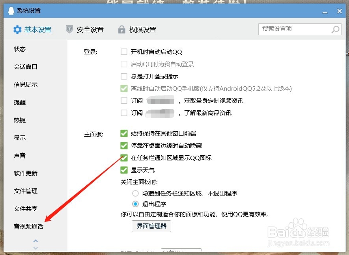Go to 显示 settings in sidebar

tap(20, 138)
